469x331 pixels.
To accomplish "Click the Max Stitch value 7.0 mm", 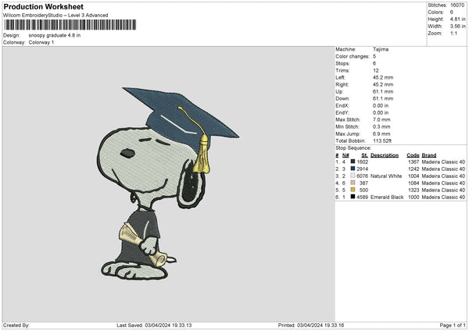I will 381,119.
